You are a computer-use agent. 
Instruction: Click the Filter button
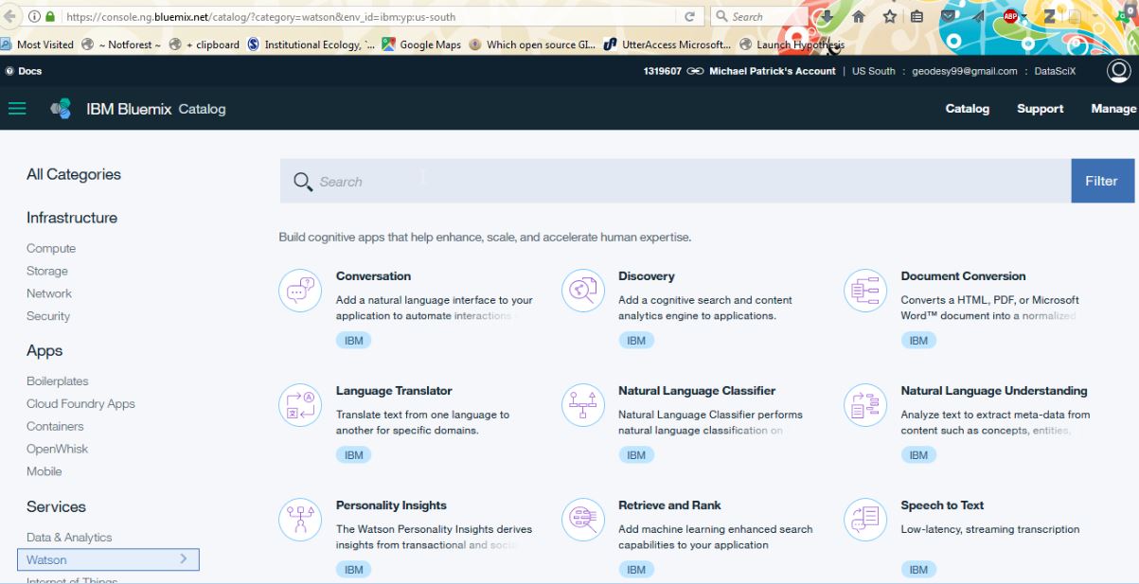coord(1102,181)
